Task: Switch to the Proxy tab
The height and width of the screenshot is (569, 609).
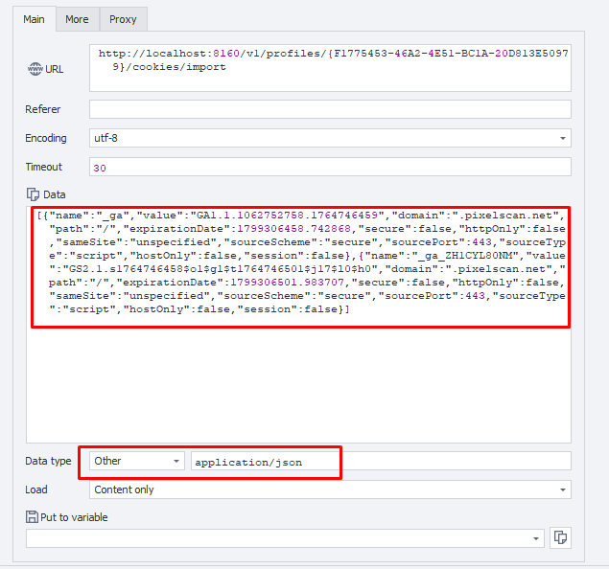Action: click(x=123, y=19)
